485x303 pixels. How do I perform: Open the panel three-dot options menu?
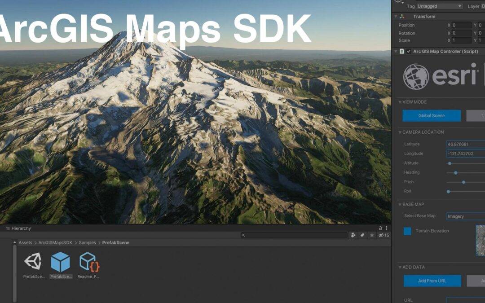pos(386,228)
